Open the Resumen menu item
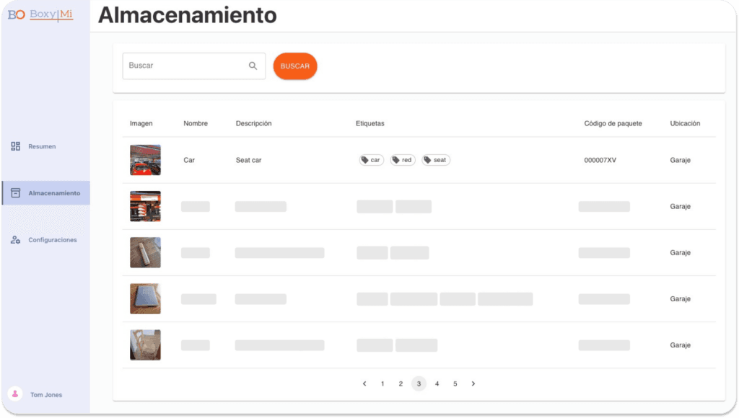 (42, 146)
